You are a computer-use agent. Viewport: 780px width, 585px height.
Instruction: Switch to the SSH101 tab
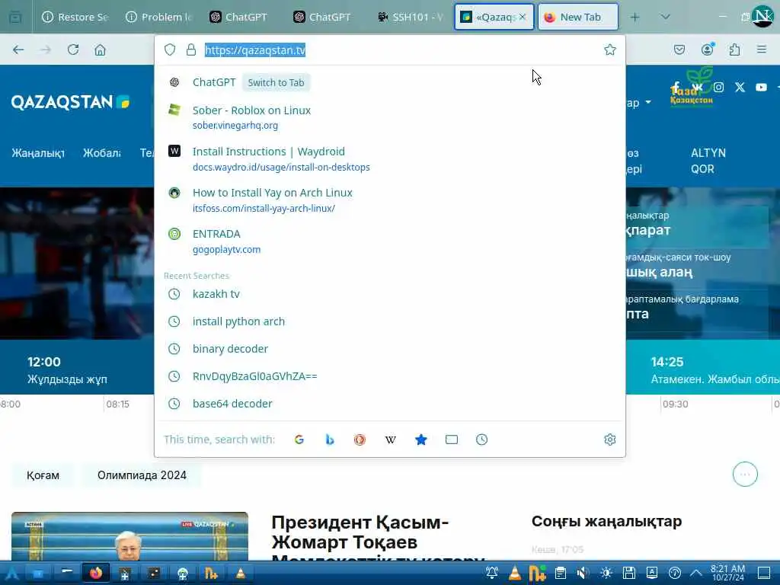coord(410,17)
